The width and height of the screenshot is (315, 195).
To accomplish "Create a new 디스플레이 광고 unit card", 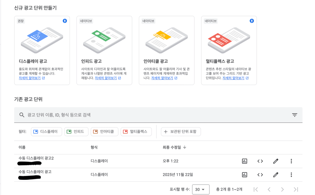I will tap(42, 50).
